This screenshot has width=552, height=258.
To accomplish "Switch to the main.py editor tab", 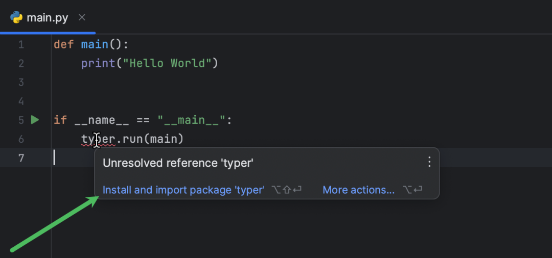I will [47, 17].
